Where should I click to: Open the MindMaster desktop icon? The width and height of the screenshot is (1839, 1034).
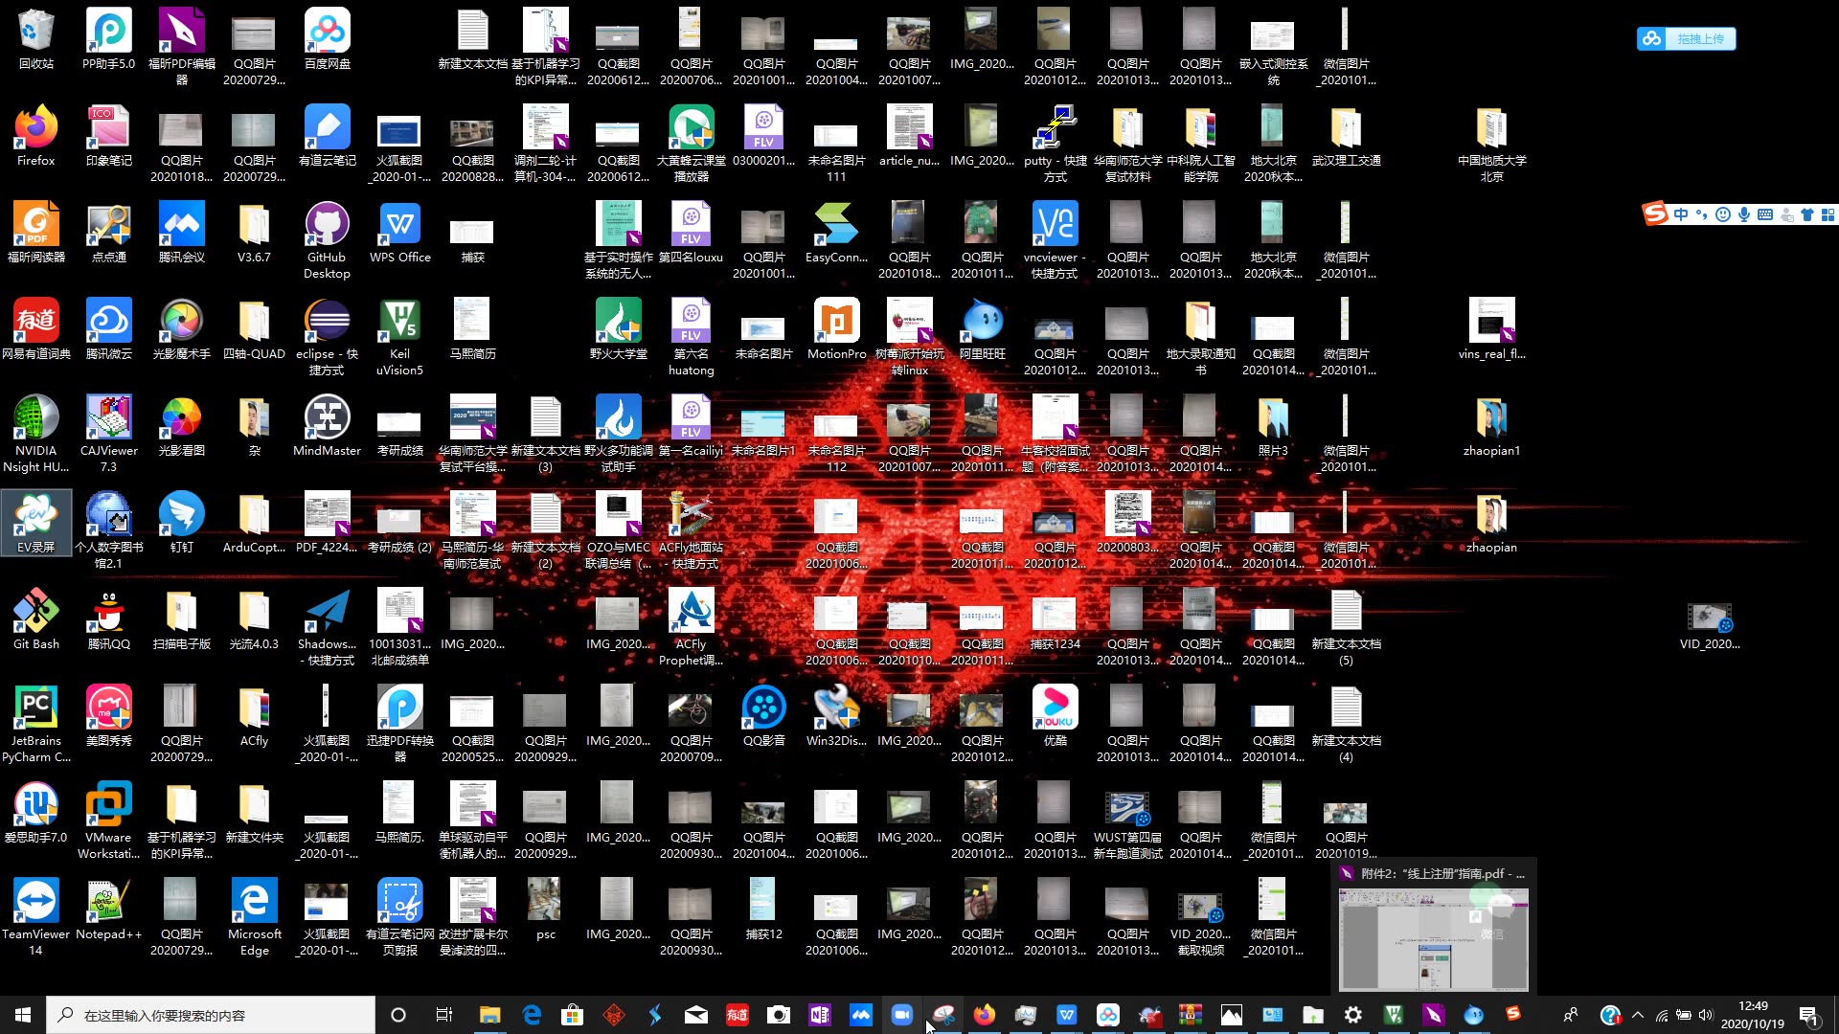(327, 425)
